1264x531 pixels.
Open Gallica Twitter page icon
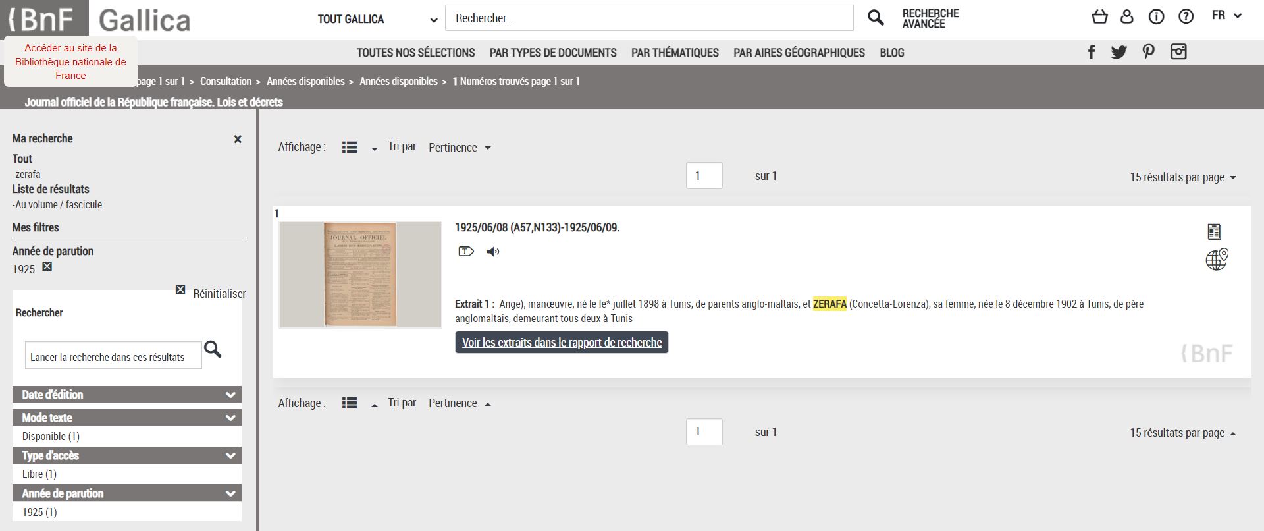1119,52
